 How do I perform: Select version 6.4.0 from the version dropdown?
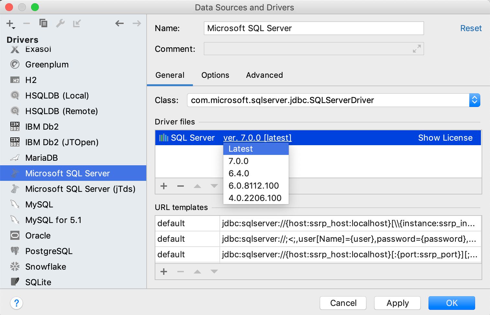[239, 173]
